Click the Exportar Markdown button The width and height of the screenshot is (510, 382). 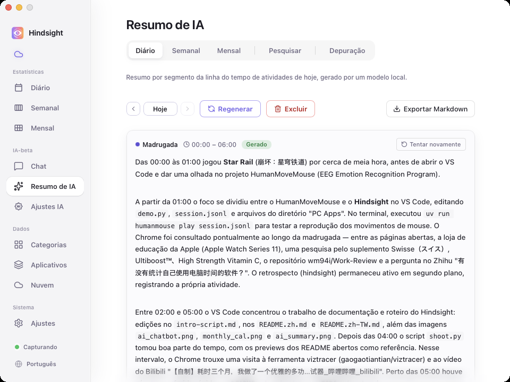pyautogui.click(x=430, y=109)
